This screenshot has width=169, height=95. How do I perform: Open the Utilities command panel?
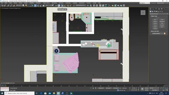point(165,9)
